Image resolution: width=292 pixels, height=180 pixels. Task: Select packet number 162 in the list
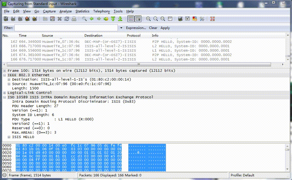[x=143, y=42]
